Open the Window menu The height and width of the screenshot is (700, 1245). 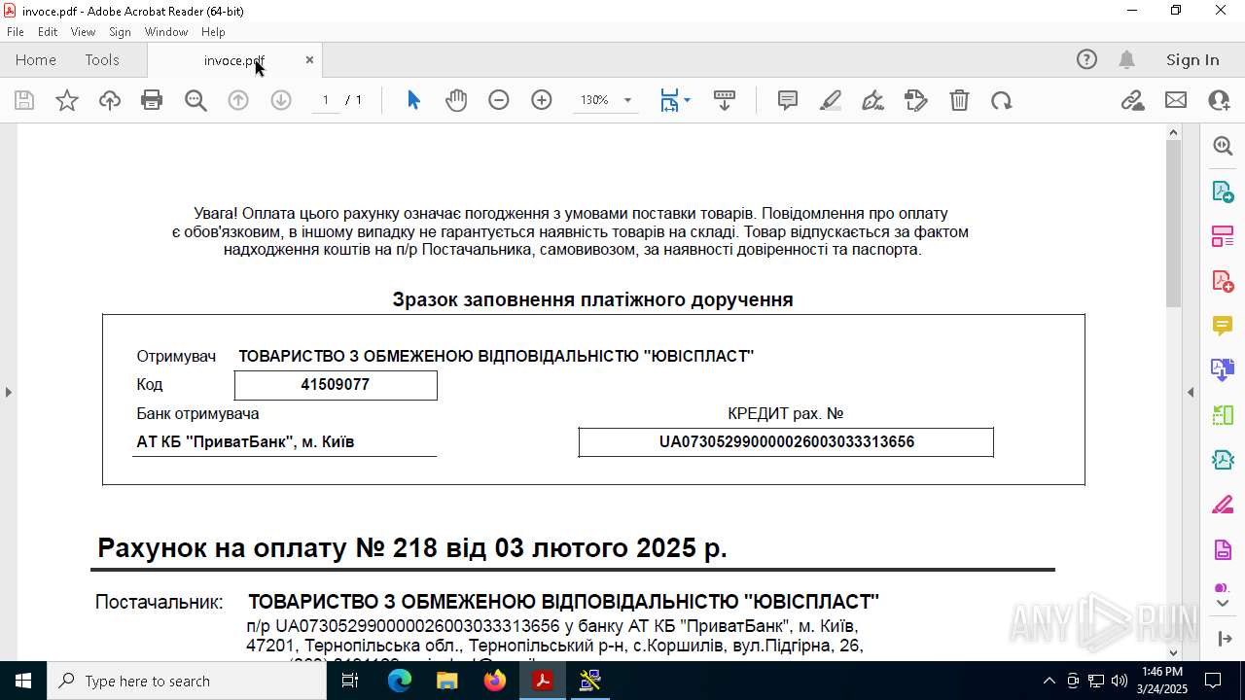[x=166, y=32]
